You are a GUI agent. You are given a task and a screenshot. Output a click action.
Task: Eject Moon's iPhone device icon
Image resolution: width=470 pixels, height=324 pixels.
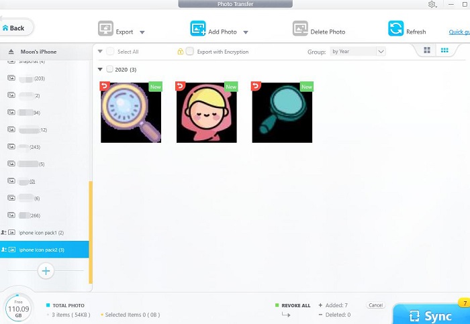[11, 52]
